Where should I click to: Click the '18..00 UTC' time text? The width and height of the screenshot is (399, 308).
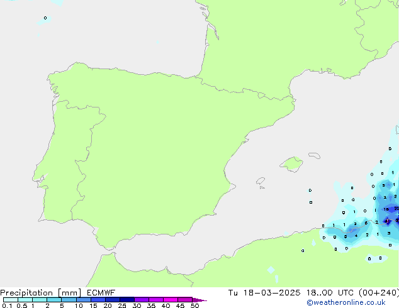pos(330,293)
